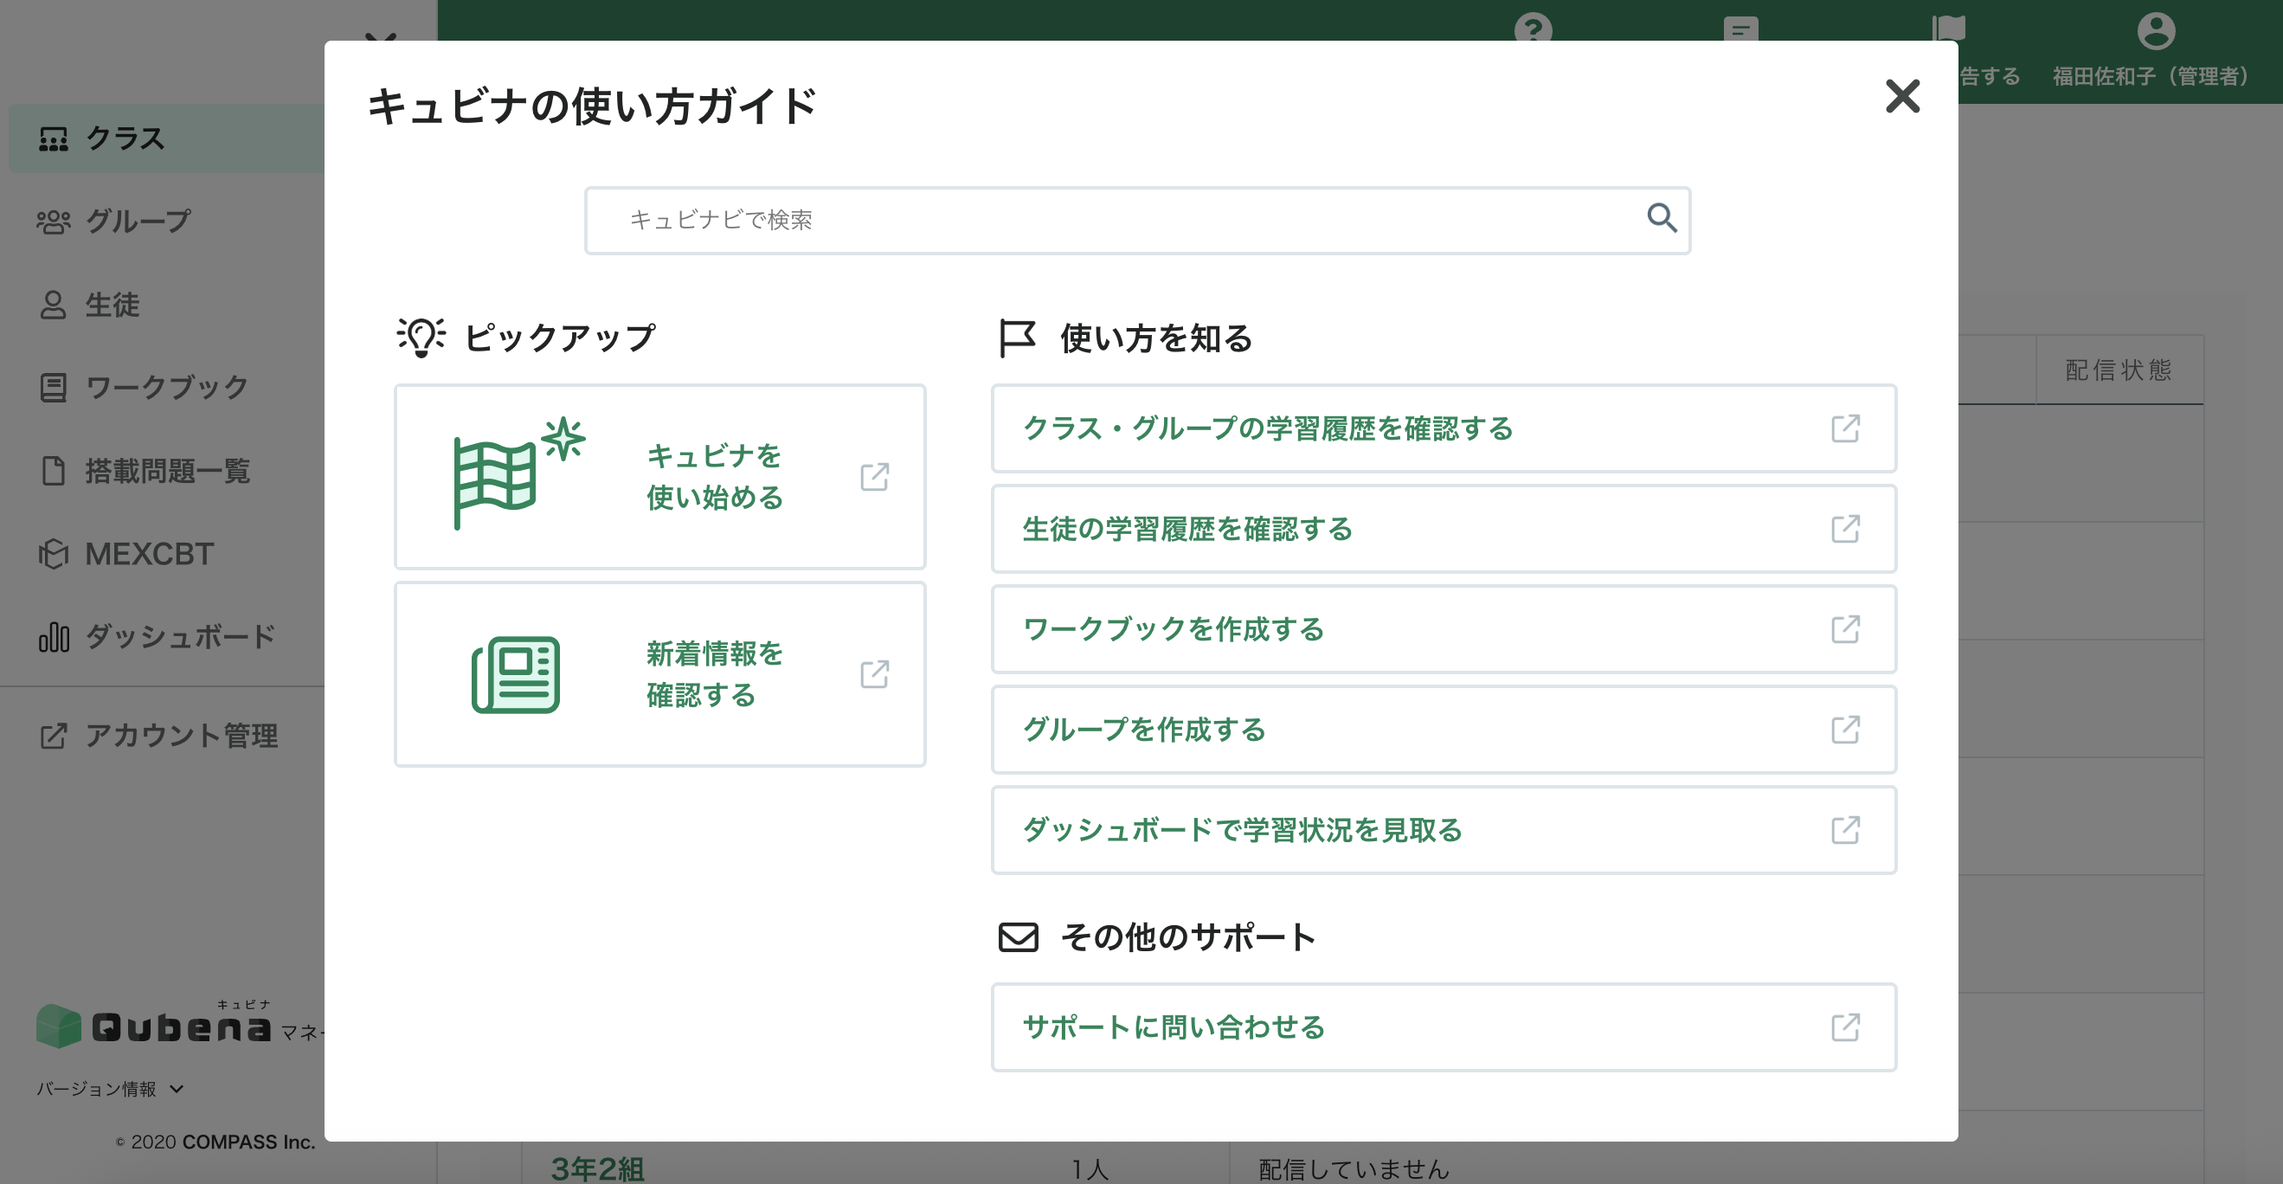Viewport: 2283px width, 1184px height.
Task: Click the 配信状態 column header
Action: [2119, 370]
